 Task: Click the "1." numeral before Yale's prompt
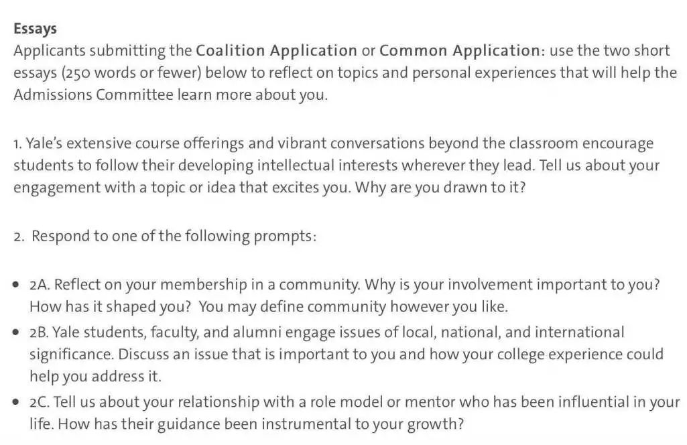tap(17, 143)
